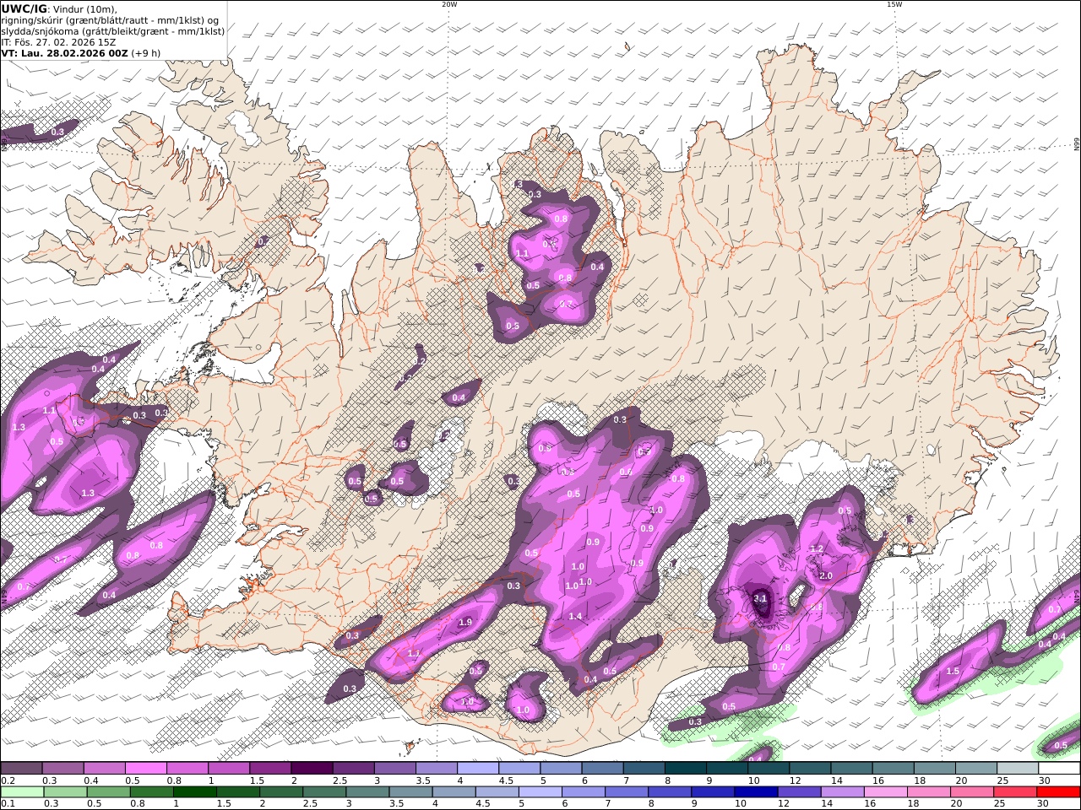This screenshot has width=1081, height=810.
Task: Click the '3.1' precipitation maximum value
Action: click(x=760, y=598)
